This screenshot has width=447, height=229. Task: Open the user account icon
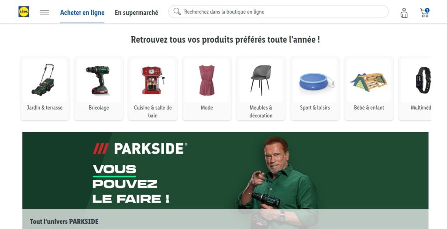[404, 13]
